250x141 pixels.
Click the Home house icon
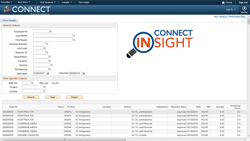pos(223,3)
